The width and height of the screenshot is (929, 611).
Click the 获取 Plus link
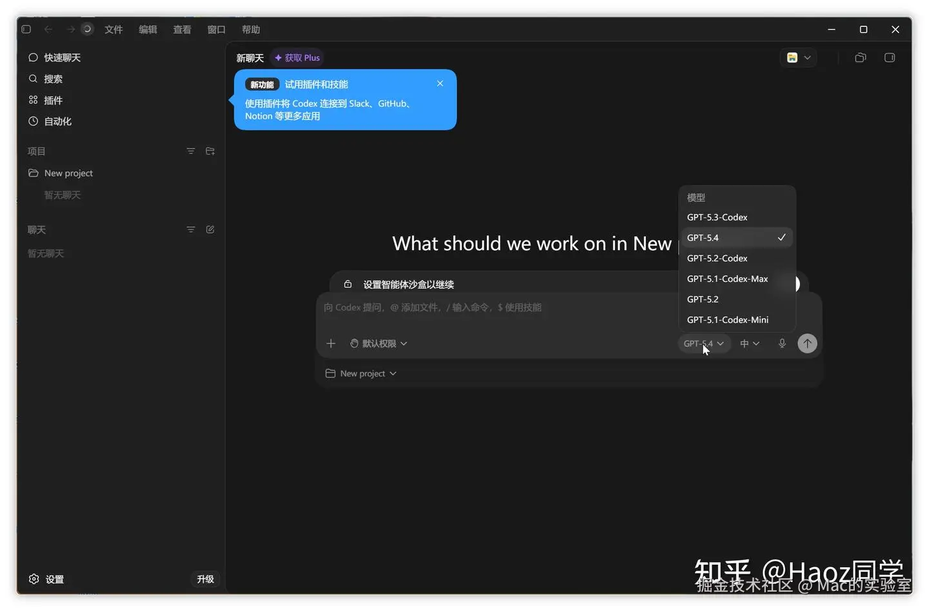coord(297,58)
